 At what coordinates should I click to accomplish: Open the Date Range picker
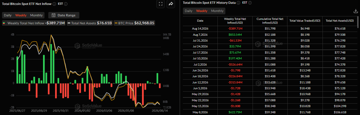point(64,15)
